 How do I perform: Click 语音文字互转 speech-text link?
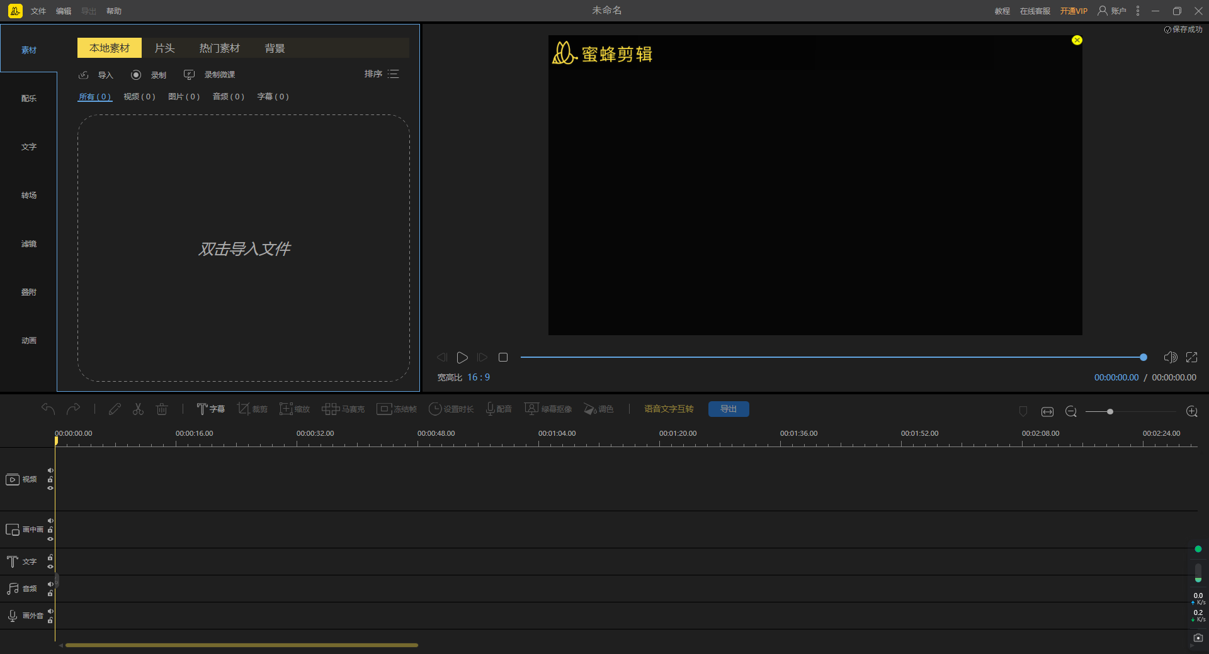(x=669, y=409)
